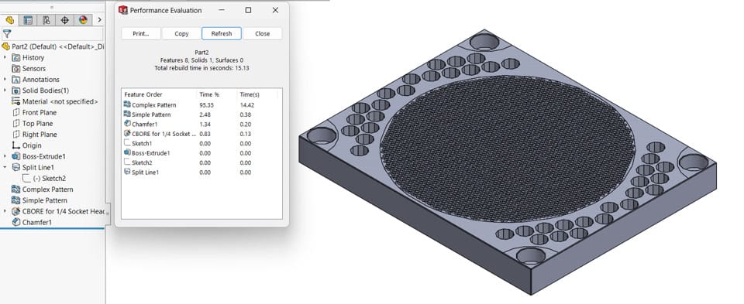Click the Refresh button

222,33
